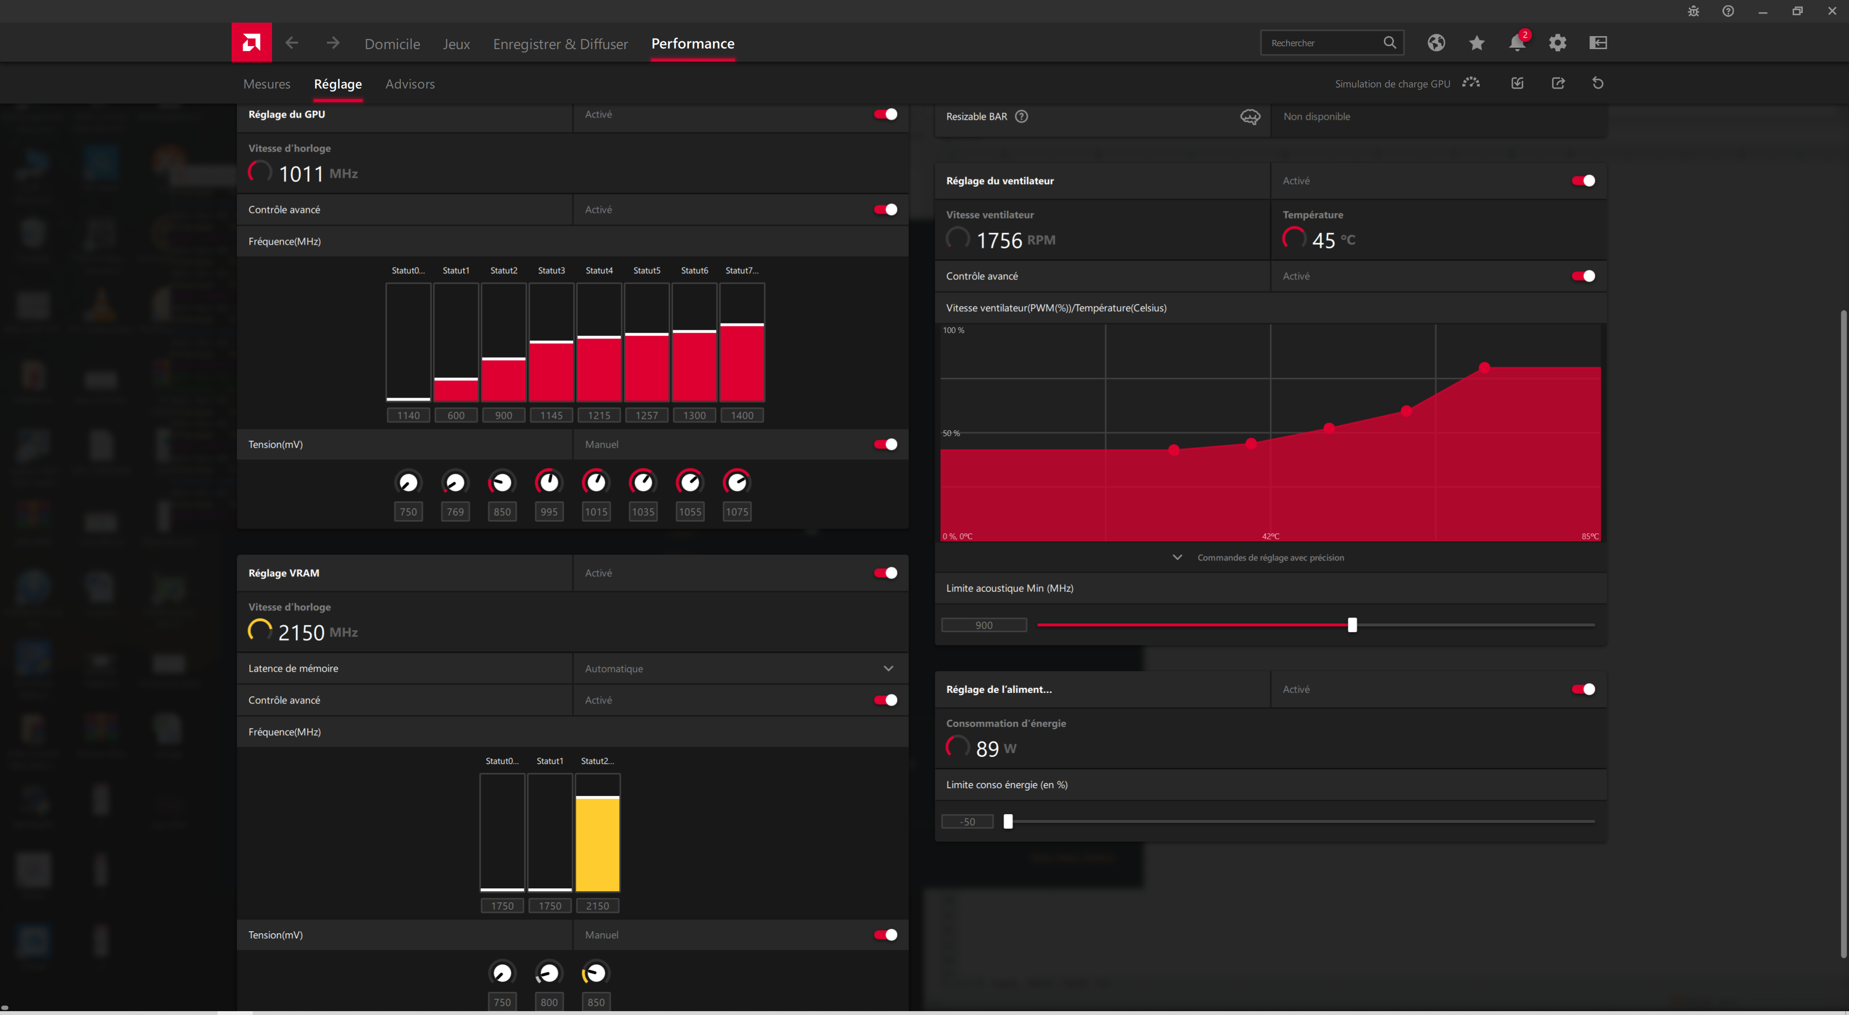Click the favorites star icon
The width and height of the screenshot is (1849, 1015).
1476,43
